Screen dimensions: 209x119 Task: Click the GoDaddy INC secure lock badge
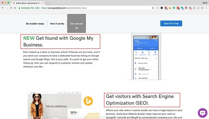pyautogui.click(x=29, y=8)
